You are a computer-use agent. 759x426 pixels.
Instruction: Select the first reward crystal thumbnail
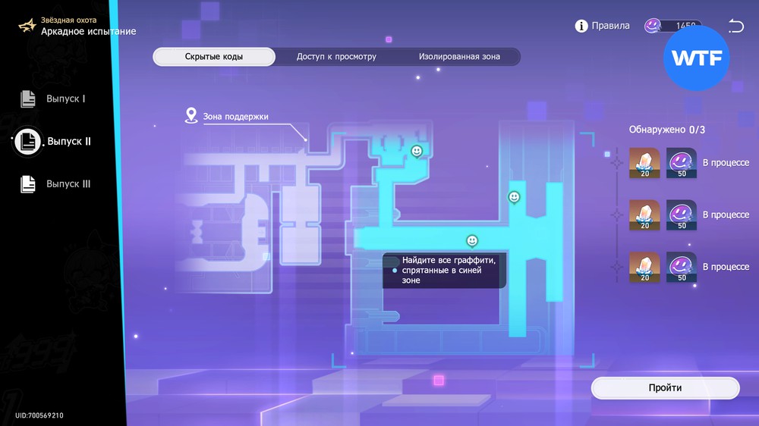[645, 164]
